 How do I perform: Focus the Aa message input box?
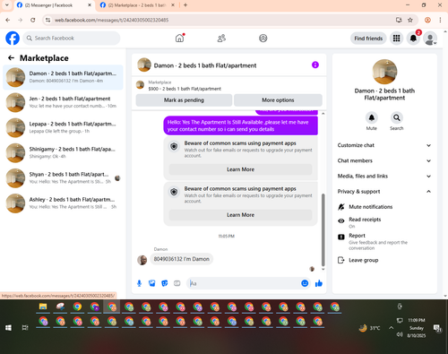point(244,283)
